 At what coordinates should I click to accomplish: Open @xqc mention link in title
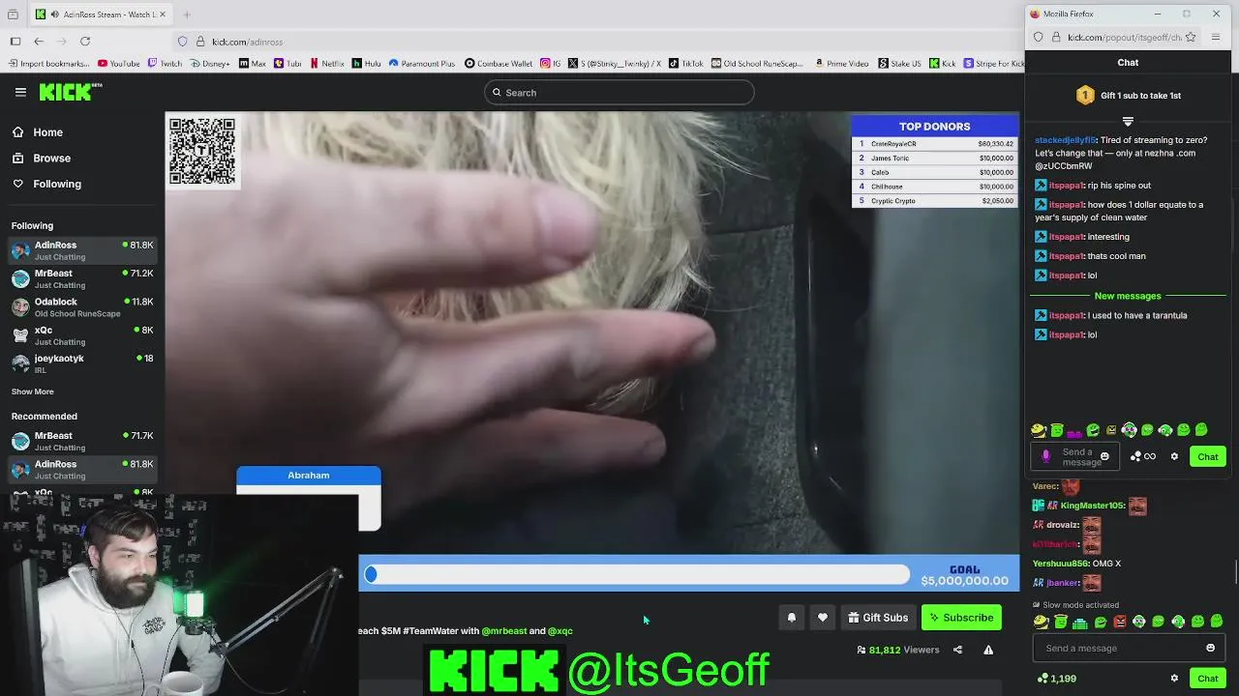[560, 630]
